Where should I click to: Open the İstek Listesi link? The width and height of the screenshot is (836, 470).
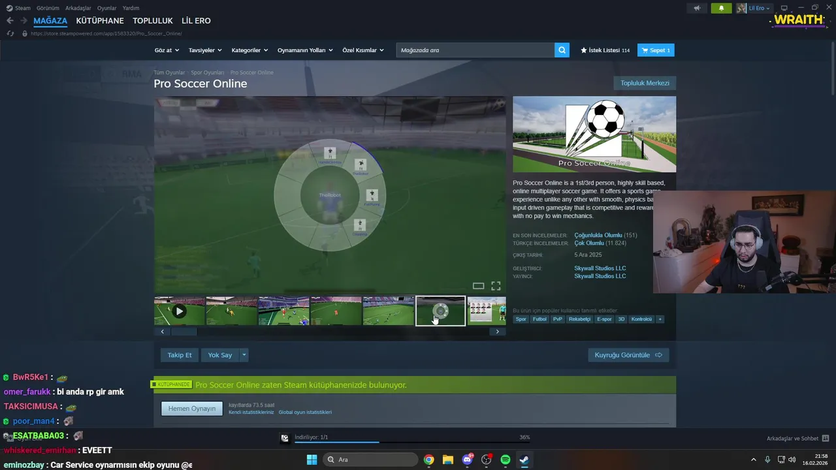[x=605, y=50]
